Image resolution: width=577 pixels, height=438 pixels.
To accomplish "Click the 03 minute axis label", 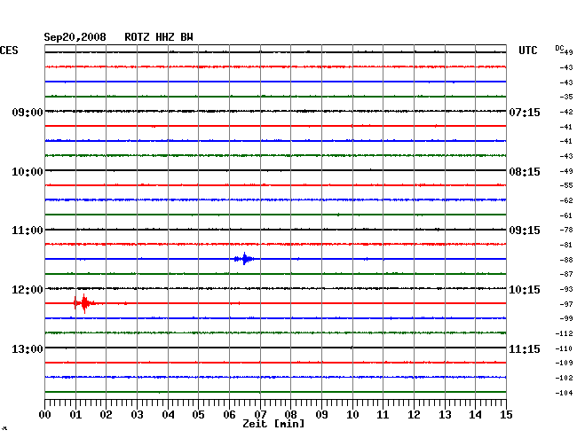I will point(137,414).
